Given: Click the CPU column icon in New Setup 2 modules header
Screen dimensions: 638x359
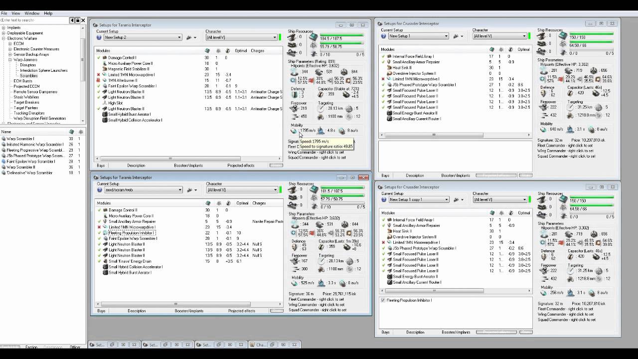Looking at the screenshot, I should [207, 51].
